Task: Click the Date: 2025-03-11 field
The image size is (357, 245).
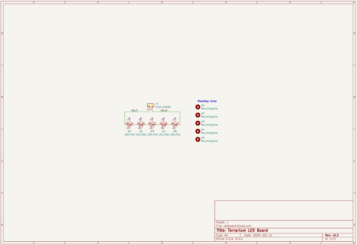Action: [x=258, y=235]
